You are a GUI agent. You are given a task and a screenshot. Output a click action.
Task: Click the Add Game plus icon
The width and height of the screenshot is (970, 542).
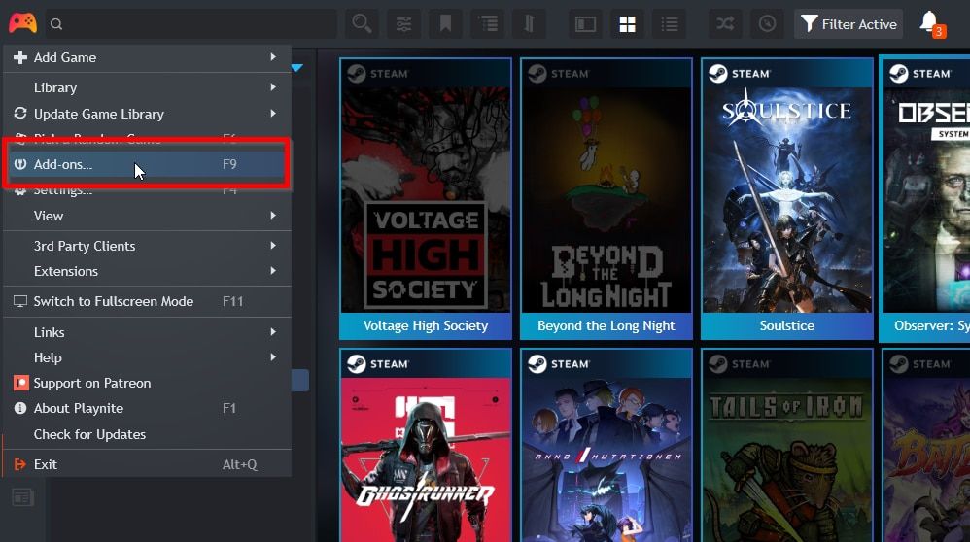point(20,57)
